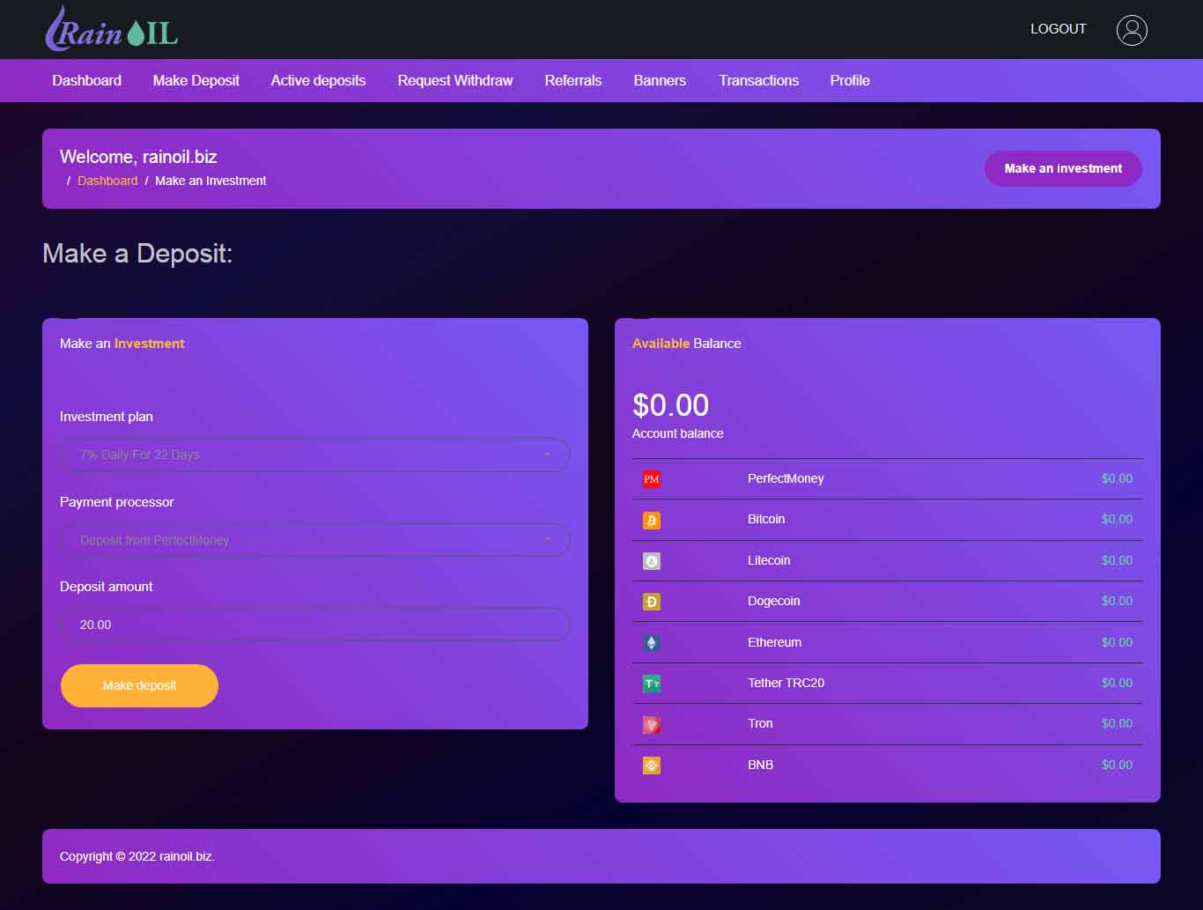Click the BNB balance row label
Screen dimensions: 1203x910
tap(761, 765)
